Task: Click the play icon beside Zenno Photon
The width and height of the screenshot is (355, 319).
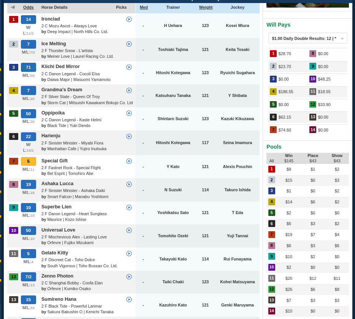Action: (x=129, y=277)
